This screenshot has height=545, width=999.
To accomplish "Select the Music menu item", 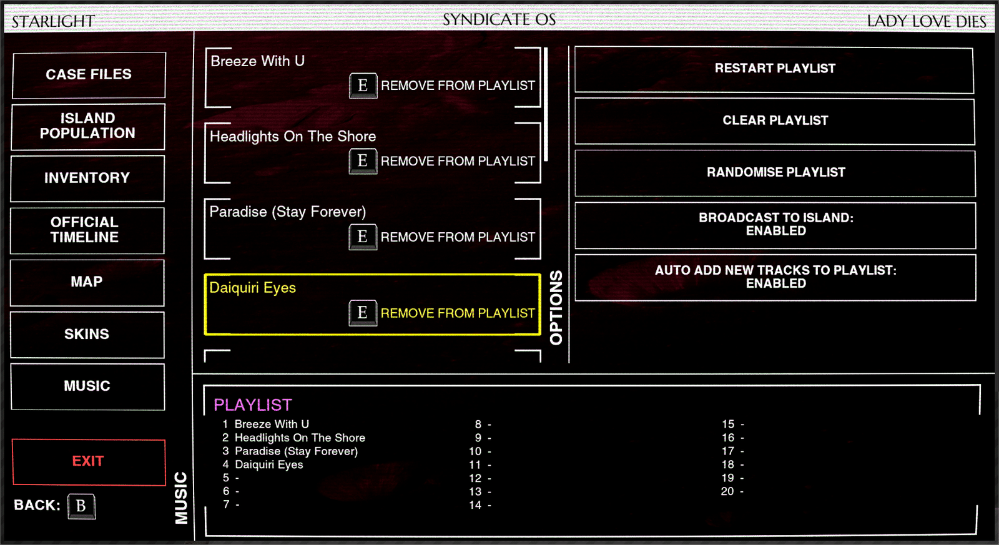I will tap(87, 386).
